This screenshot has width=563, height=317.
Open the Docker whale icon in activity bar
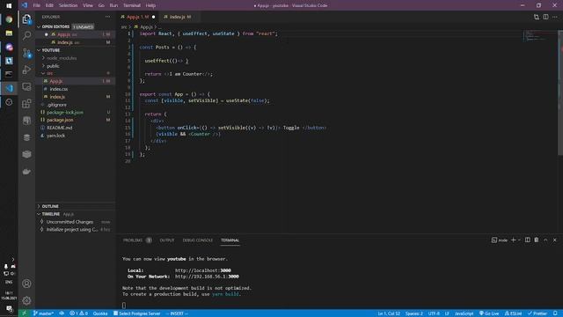coord(26,172)
